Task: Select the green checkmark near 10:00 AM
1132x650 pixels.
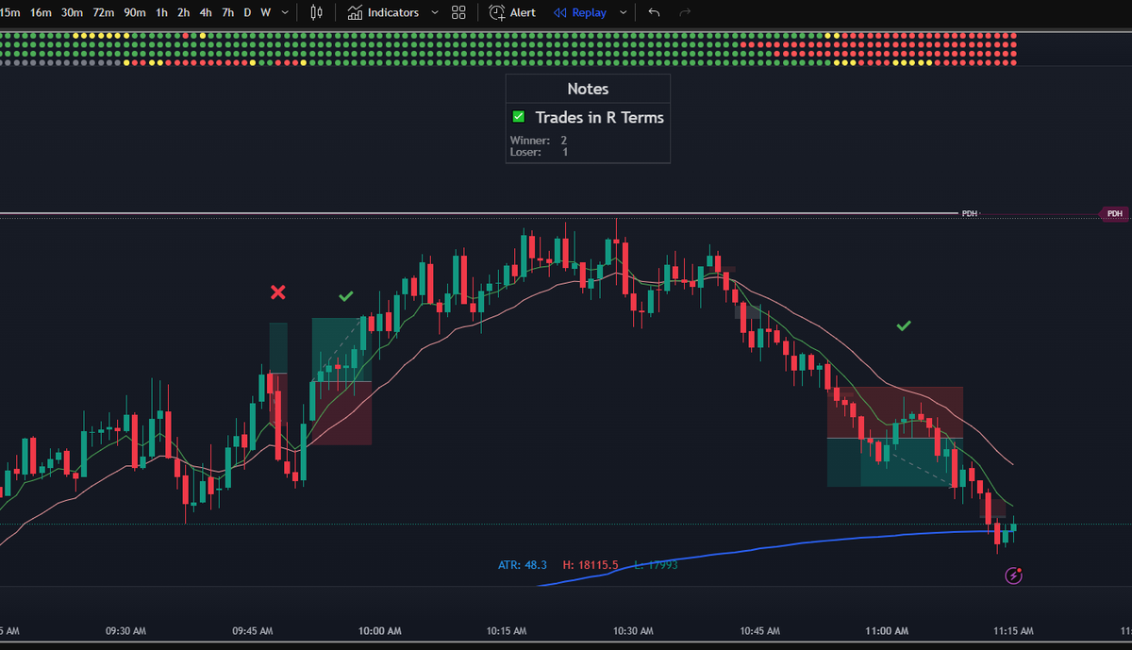Action: 346,296
